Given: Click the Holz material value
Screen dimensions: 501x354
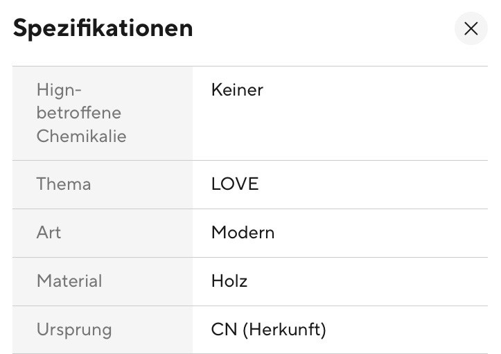Looking at the screenshot, I should pyautogui.click(x=229, y=281).
